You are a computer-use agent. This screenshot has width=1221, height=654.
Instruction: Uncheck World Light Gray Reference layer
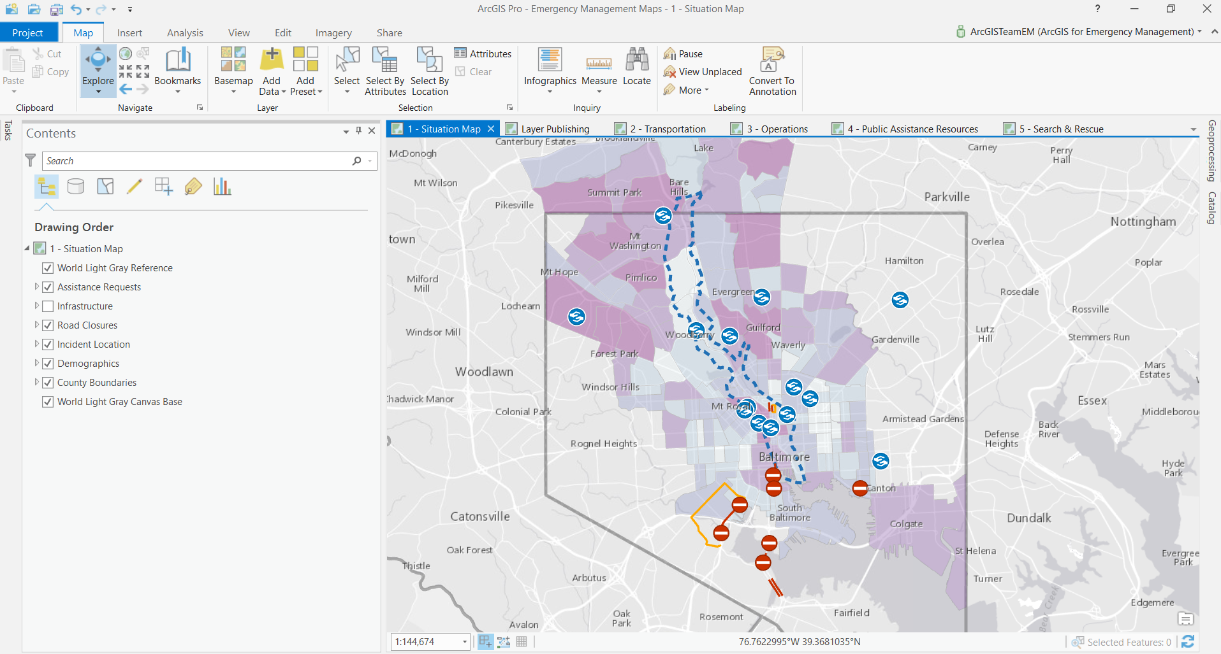(48, 268)
